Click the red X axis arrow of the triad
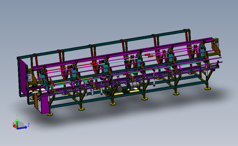The width and height of the screenshot is (238, 146). (15, 126)
